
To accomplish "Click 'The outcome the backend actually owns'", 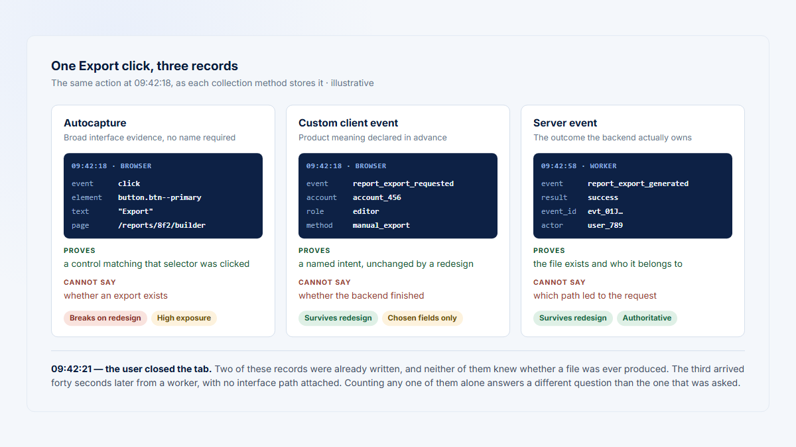I will (x=612, y=138).
